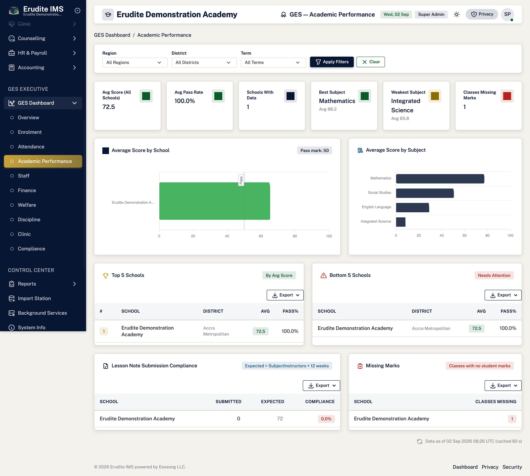Click the sidebar collapse circle icon
This screenshot has width=530, height=476.
click(78, 11)
